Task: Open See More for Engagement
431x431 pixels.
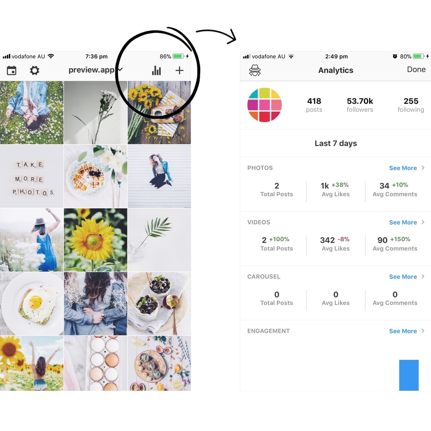Action: [x=403, y=331]
